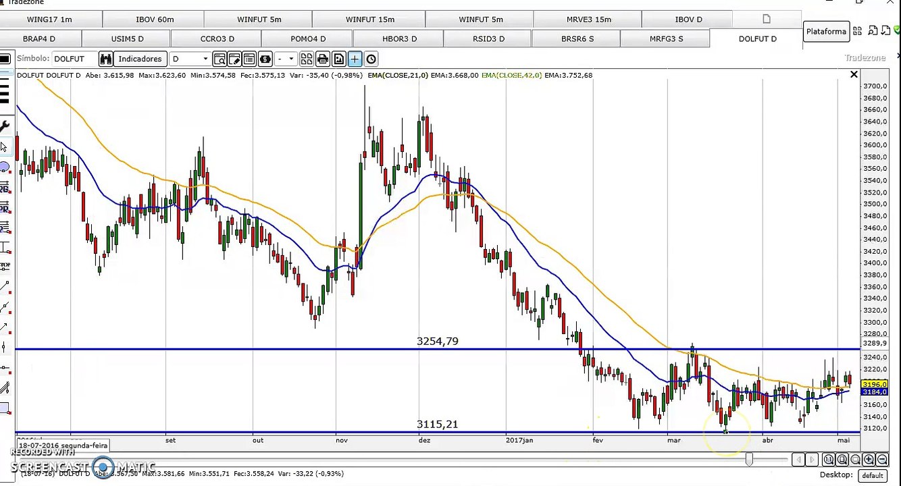Switch to the BRAP4 D tab
The width and height of the screenshot is (901, 486).
point(39,38)
